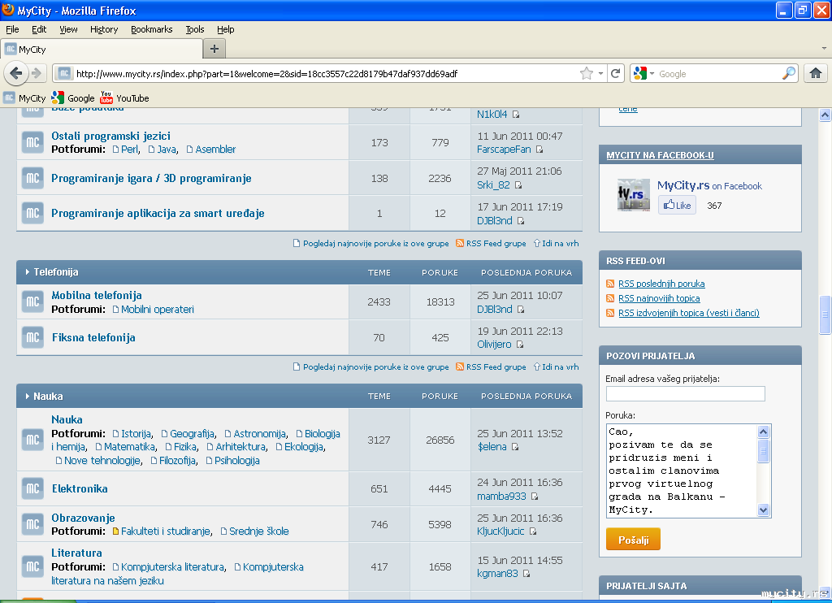This screenshot has width=832, height=603.
Task: Click the orange Pošalji button
Action: coord(633,540)
